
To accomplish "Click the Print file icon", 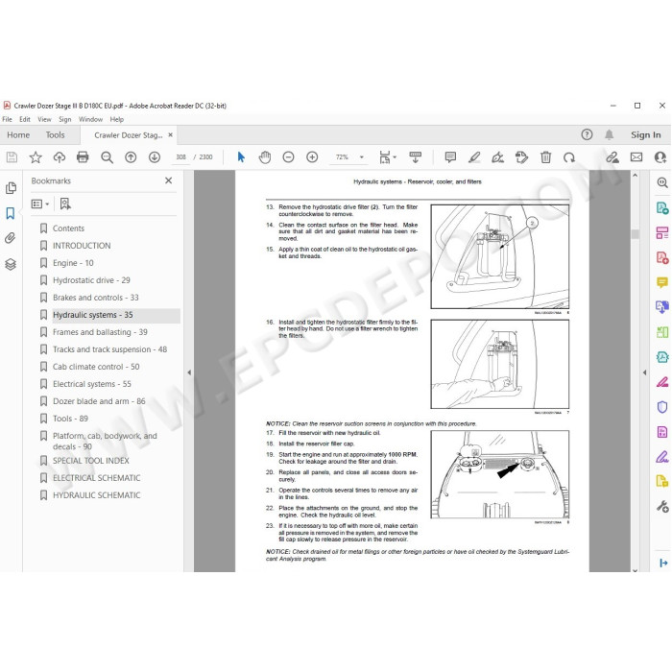I will tap(83, 157).
